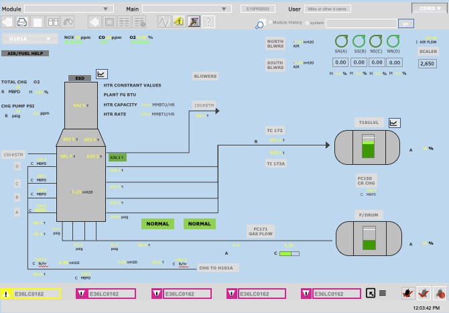This screenshot has height=313, width=449.
Task: Click the yellow alarm warning toolbar icon
Action: tap(179, 21)
